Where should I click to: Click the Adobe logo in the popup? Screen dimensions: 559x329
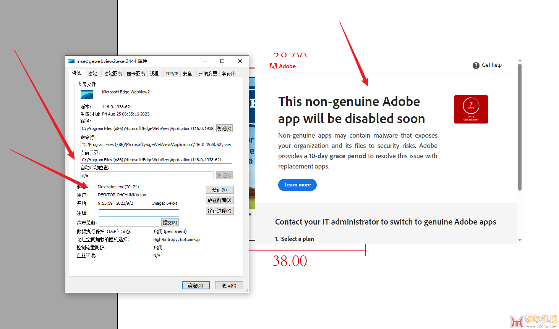click(283, 66)
